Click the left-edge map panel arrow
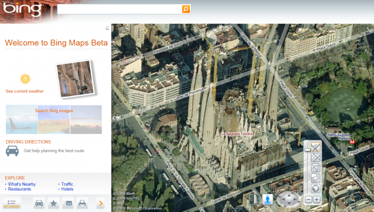374x212 pixels. pos(114,118)
